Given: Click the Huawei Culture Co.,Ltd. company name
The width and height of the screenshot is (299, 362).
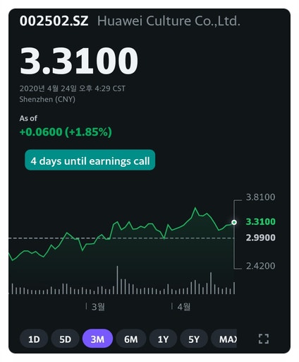Looking at the screenshot, I should pos(169,21).
